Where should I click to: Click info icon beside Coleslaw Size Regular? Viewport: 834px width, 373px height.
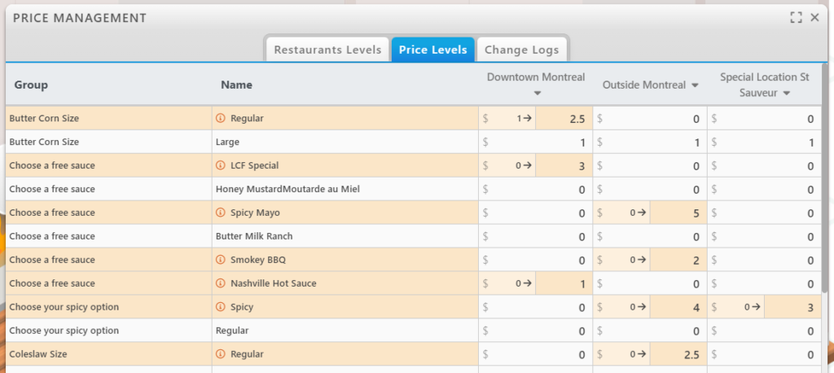221,355
